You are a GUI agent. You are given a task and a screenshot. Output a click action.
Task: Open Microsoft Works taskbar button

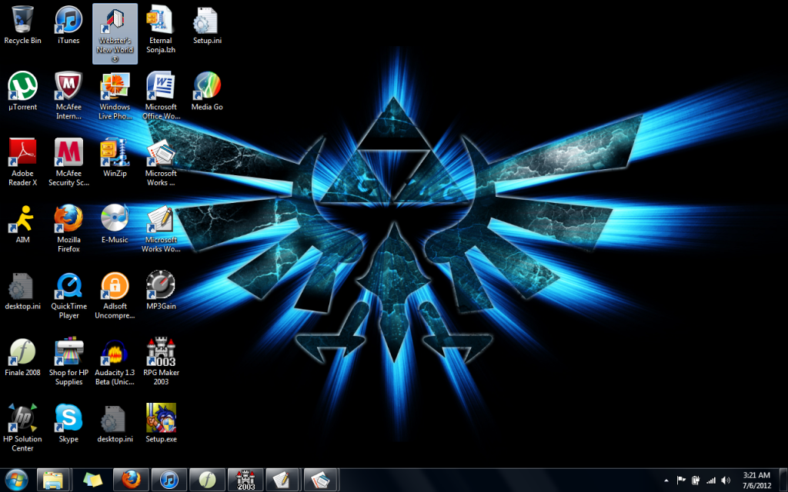tap(321, 480)
